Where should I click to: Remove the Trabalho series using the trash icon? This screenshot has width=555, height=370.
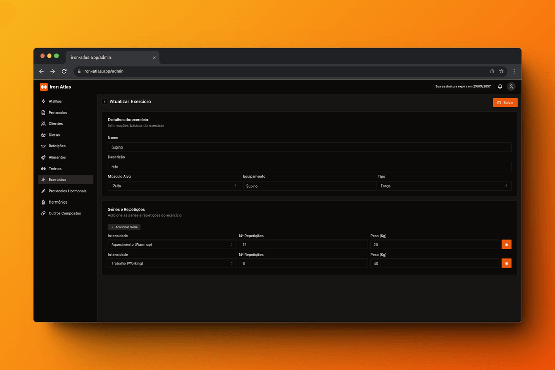tap(506, 263)
